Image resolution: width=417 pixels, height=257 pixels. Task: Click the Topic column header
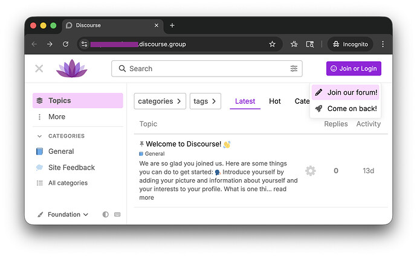[x=148, y=124]
